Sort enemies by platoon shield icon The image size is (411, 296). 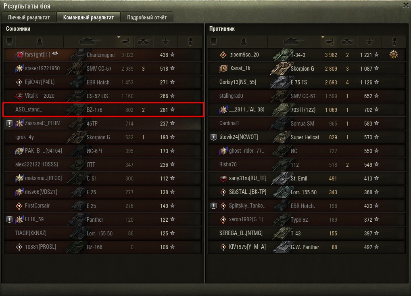point(213,42)
